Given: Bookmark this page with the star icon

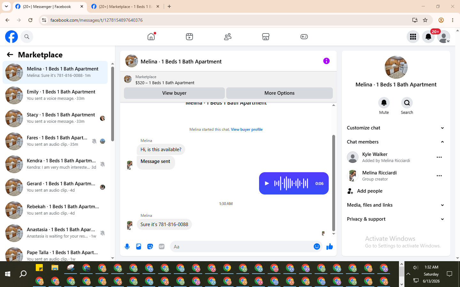Looking at the screenshot, I should tap(425, 20).
